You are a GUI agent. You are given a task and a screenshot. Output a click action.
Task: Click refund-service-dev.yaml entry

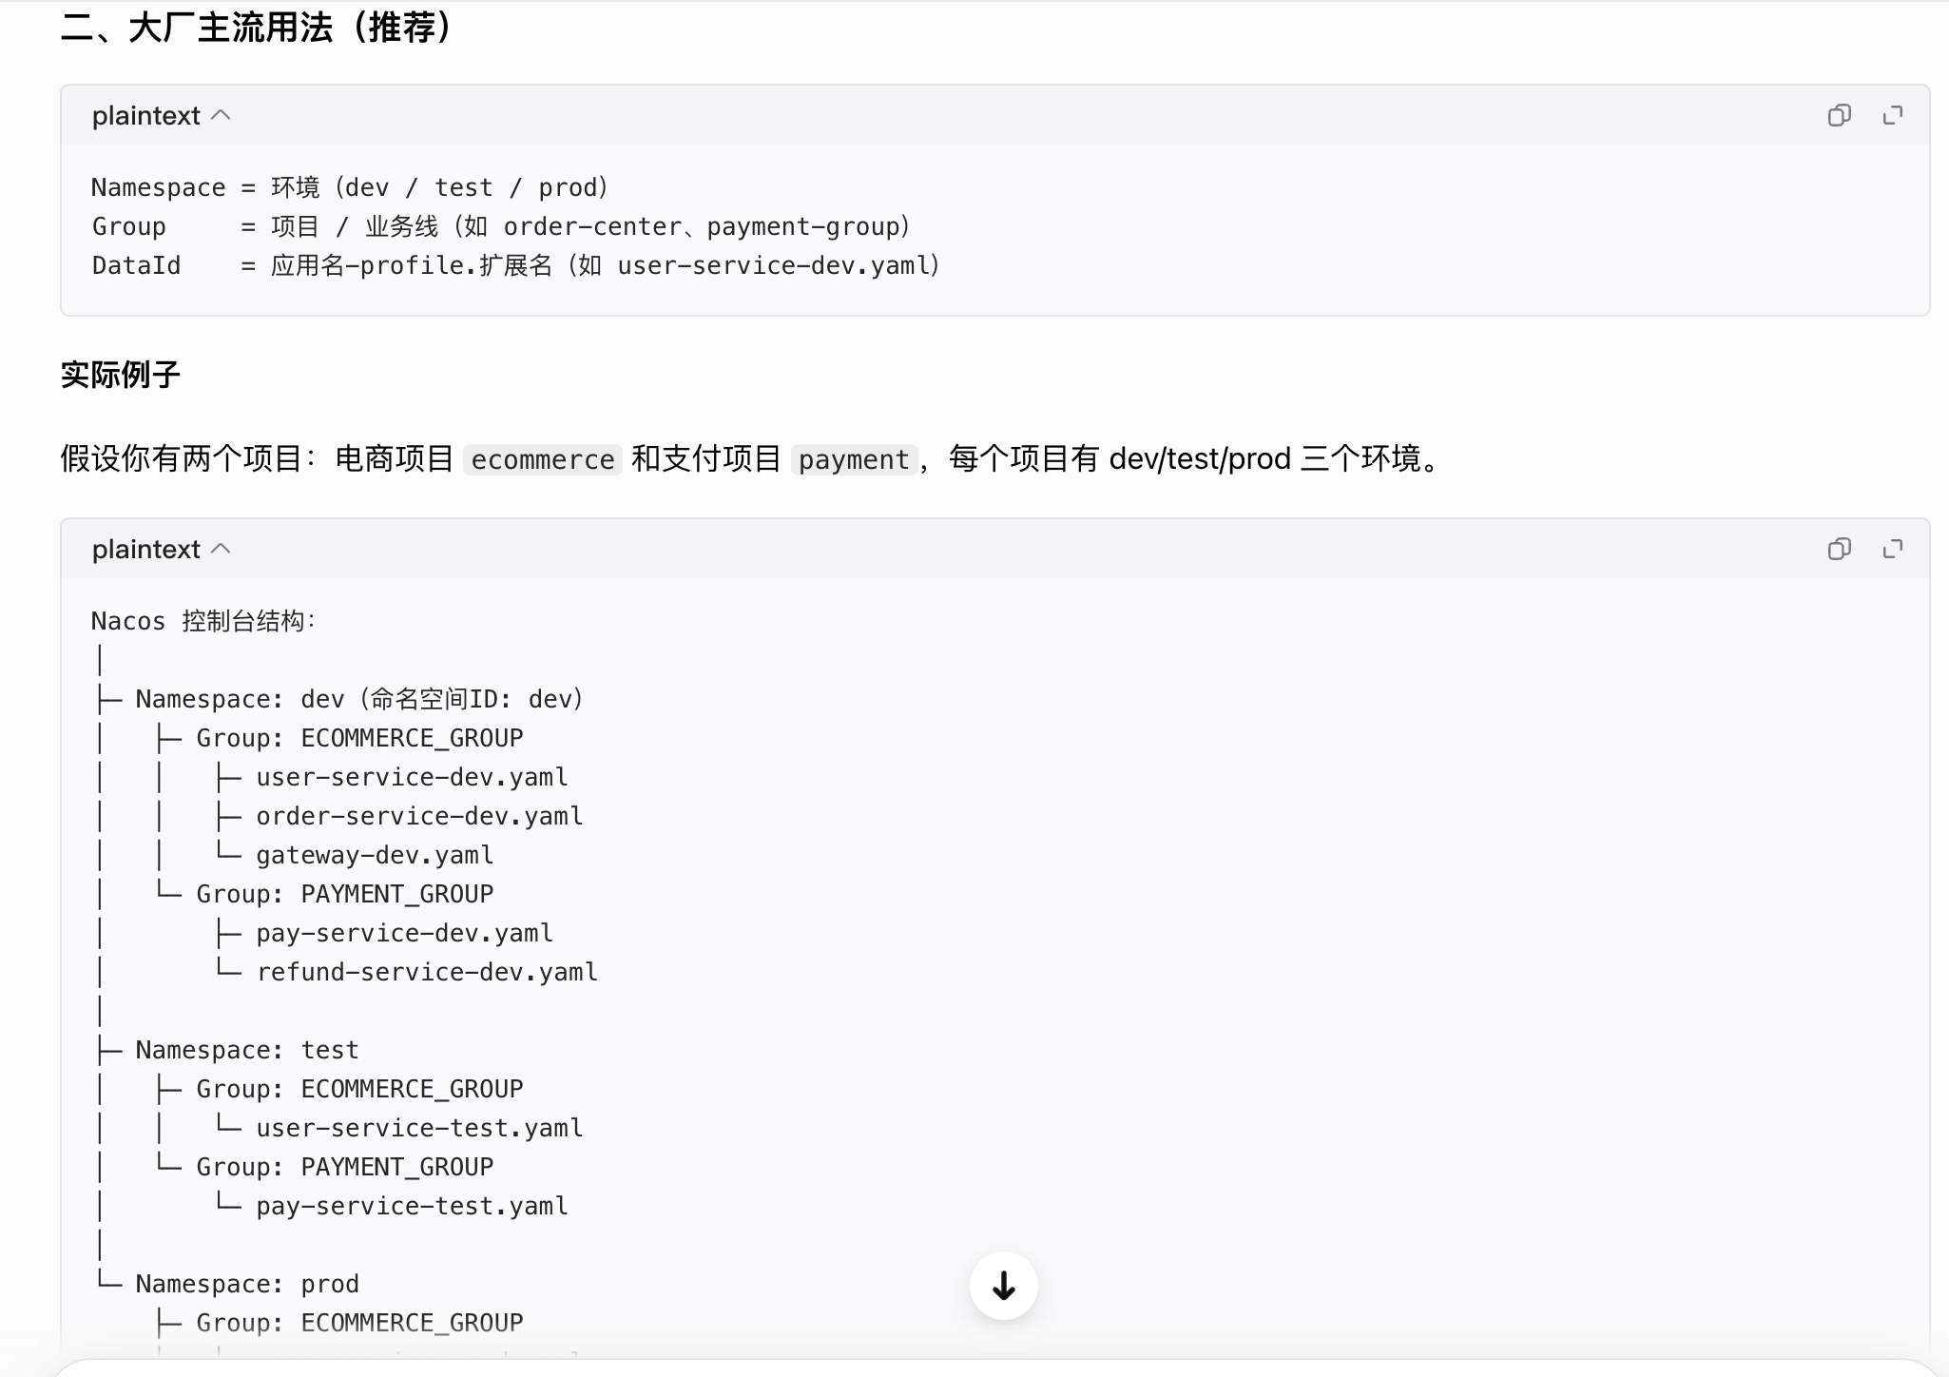pos(427,972)
